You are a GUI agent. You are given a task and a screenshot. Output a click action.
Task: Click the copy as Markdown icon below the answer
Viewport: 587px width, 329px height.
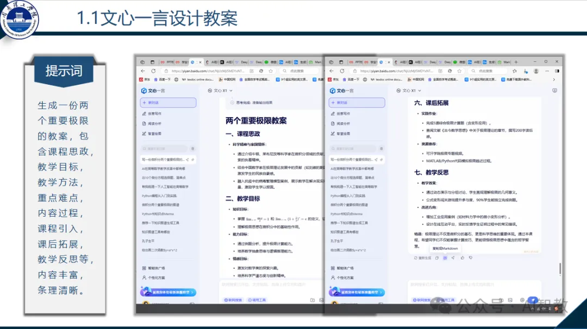(x=445, y=258)
